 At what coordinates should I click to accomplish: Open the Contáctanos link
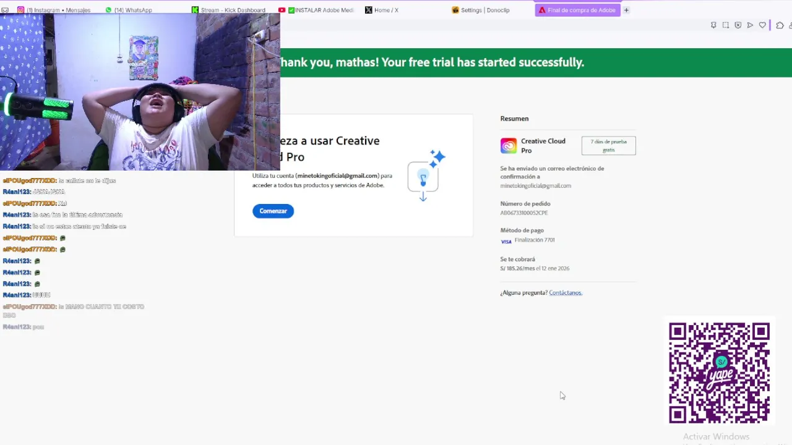click(566, 293)
